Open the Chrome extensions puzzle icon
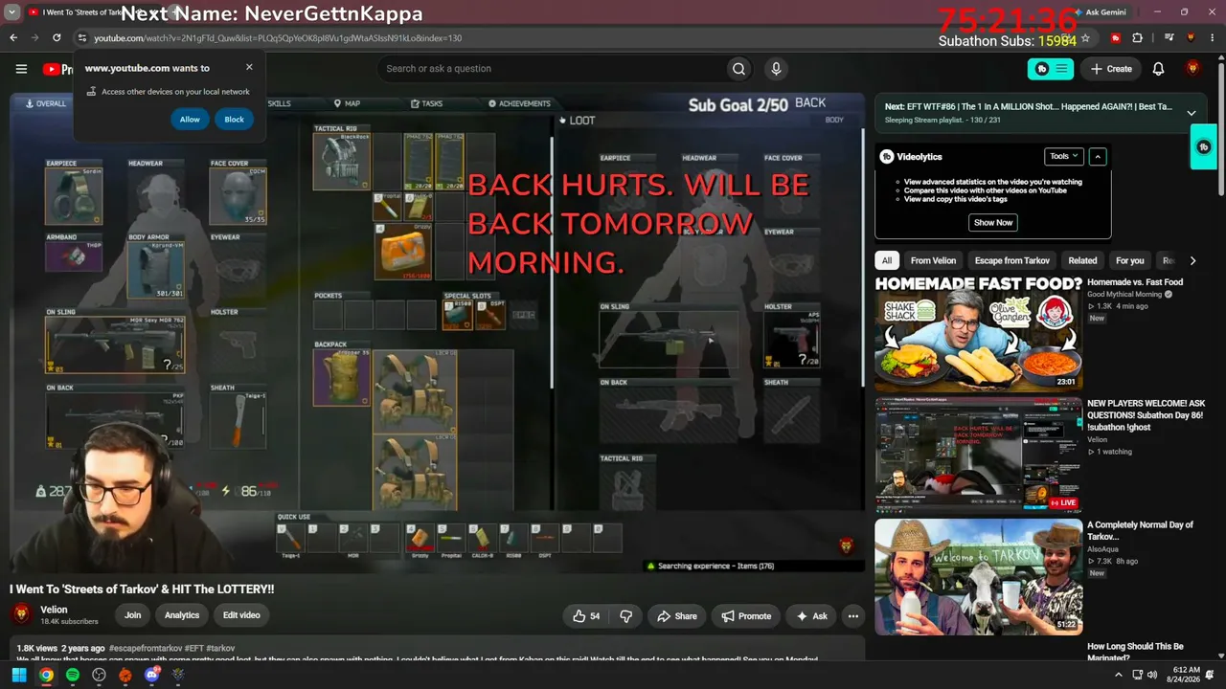1226x689 pixels. pyautogui.click(x=1138, y=37)
